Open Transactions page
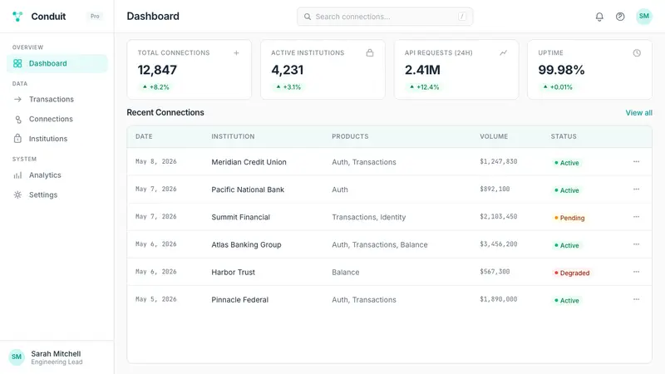 click(57, 99)
